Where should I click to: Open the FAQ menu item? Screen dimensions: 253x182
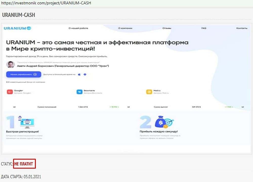204,28
